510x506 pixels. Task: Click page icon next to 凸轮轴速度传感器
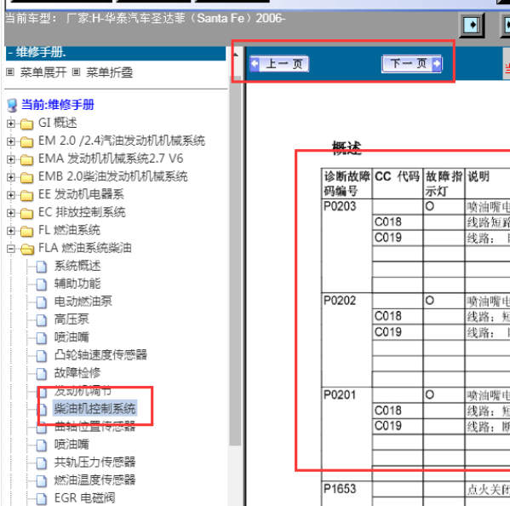(x=42, y=356)
